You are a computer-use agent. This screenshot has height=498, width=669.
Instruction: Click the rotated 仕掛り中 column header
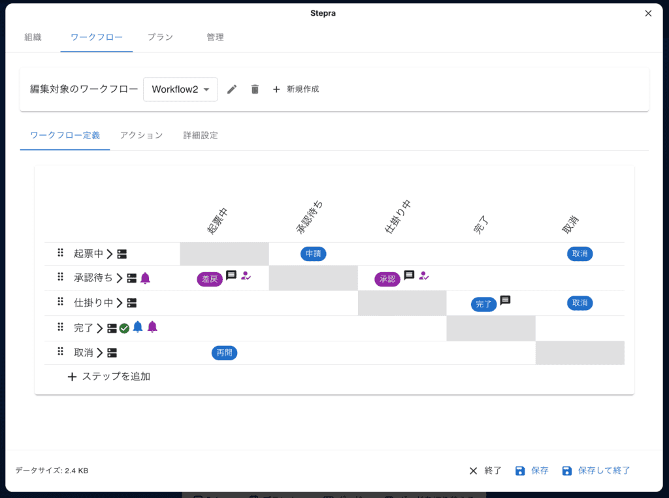(x=398, y=217)
